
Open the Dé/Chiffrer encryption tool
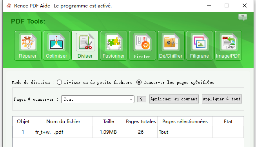(171, 45)
